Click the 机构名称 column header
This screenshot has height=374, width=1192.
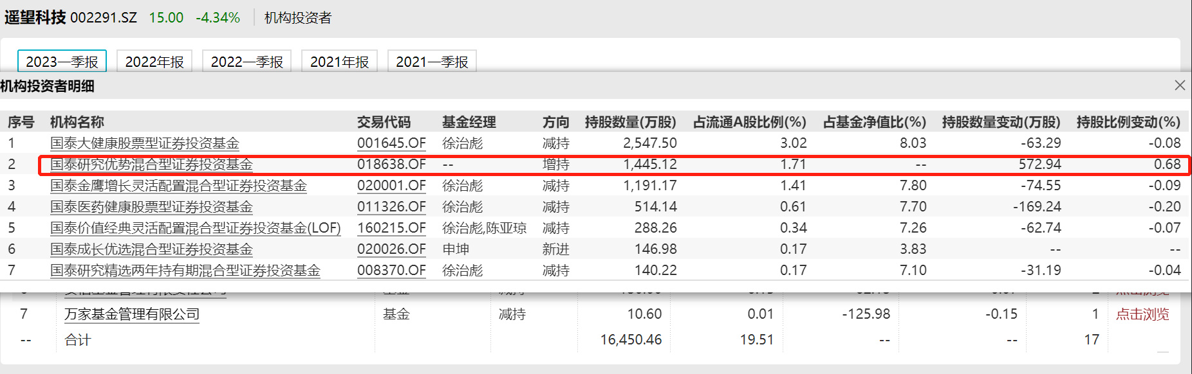click(x=77, y=122)
